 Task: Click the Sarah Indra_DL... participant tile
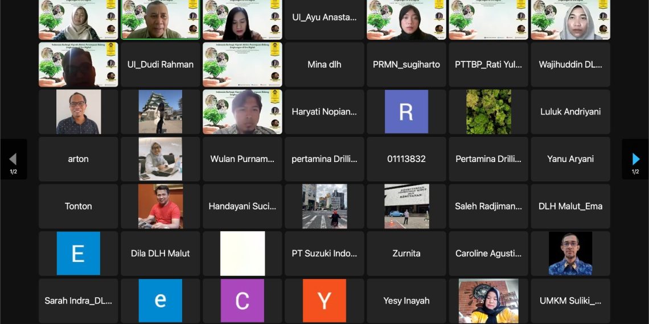[78, 301]
